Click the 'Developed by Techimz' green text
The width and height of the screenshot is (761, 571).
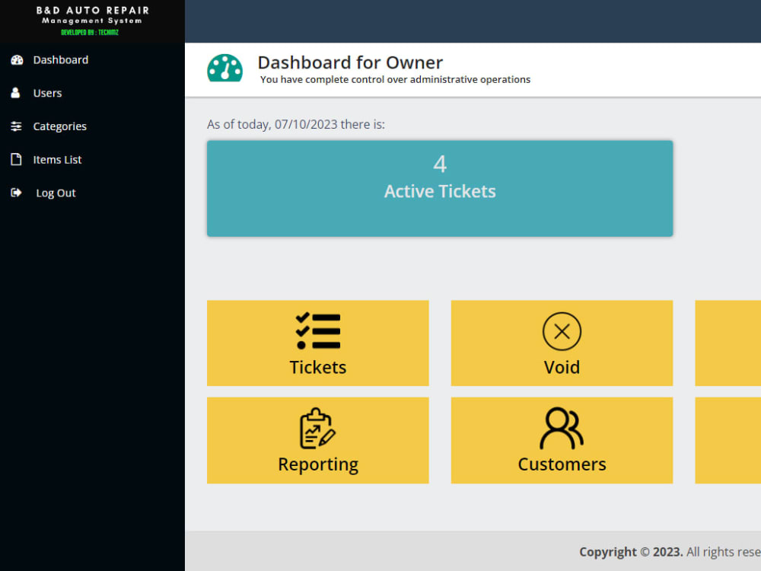point(90,33)
